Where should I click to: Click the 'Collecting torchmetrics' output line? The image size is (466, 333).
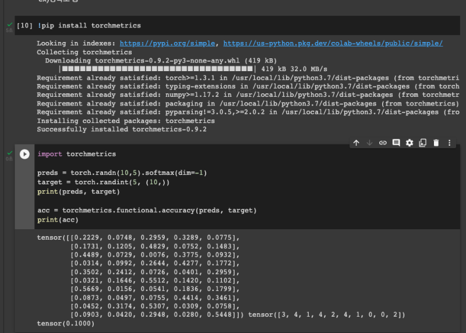84,52
